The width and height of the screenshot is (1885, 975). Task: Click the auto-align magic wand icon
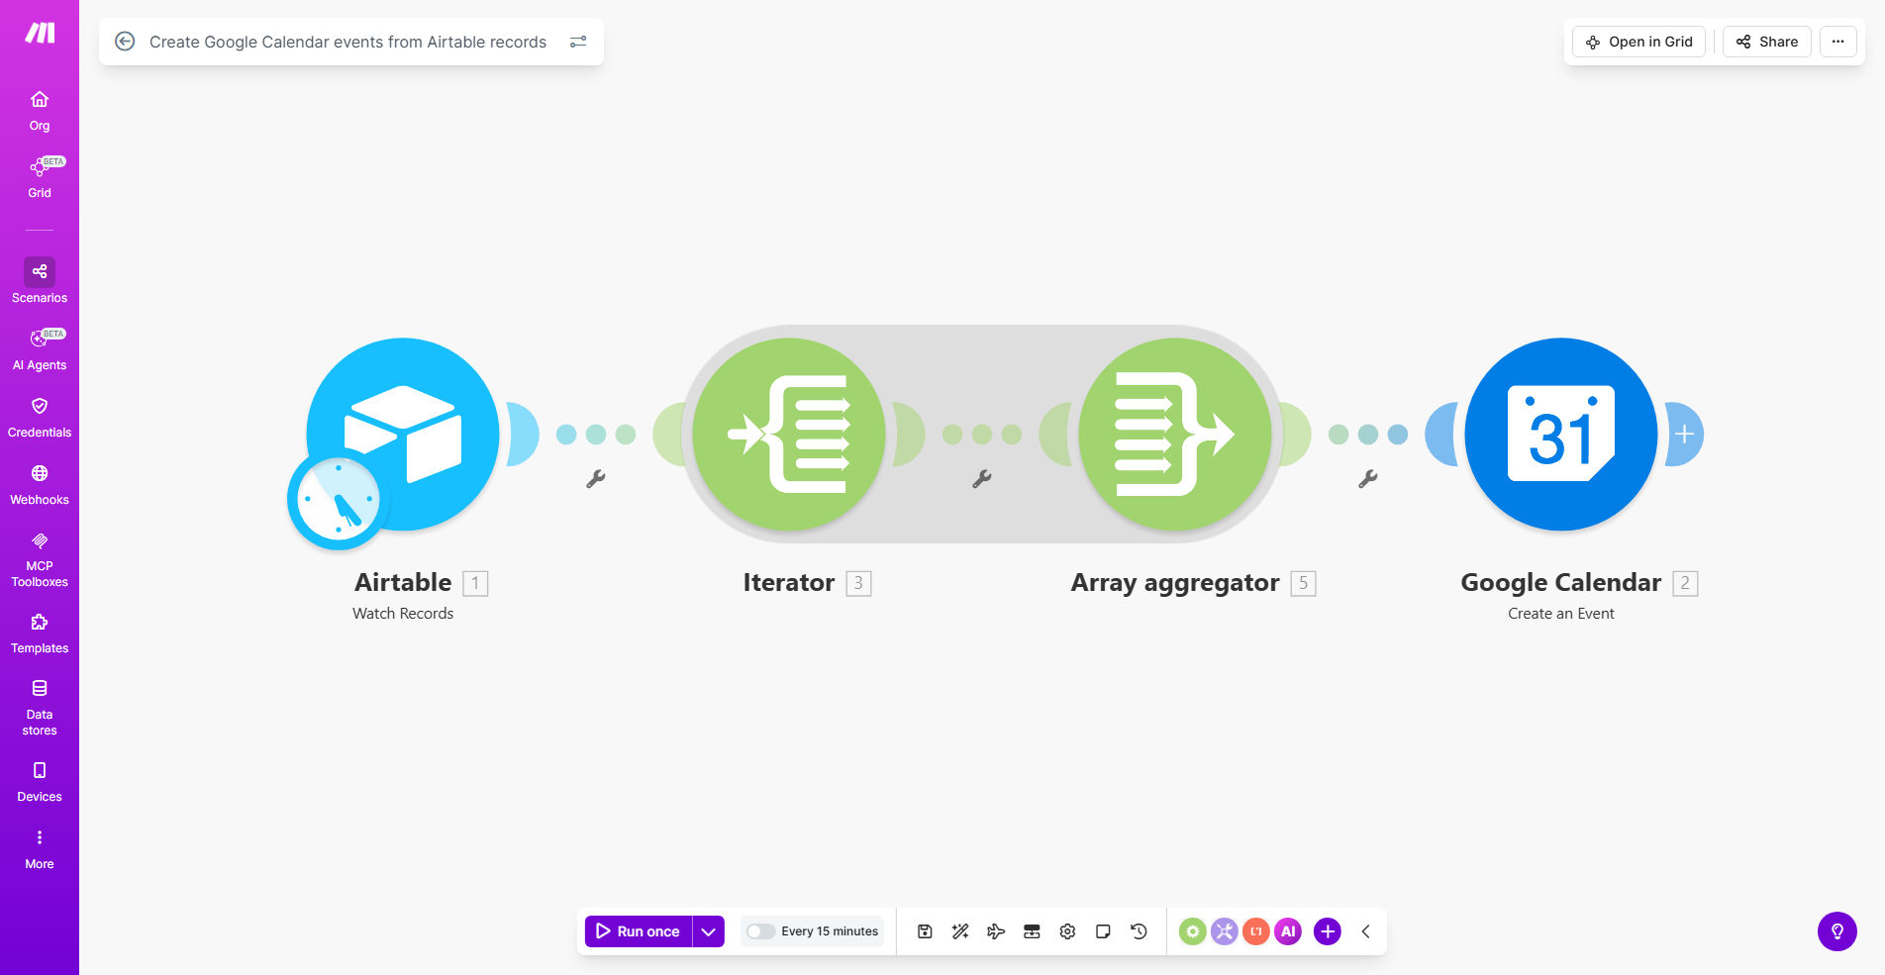pos(960,931)
